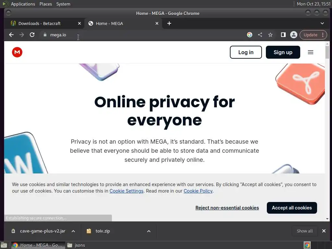Open tab search dropdown arrow
The height and width of the screenshot is (249, 332).
322,23
